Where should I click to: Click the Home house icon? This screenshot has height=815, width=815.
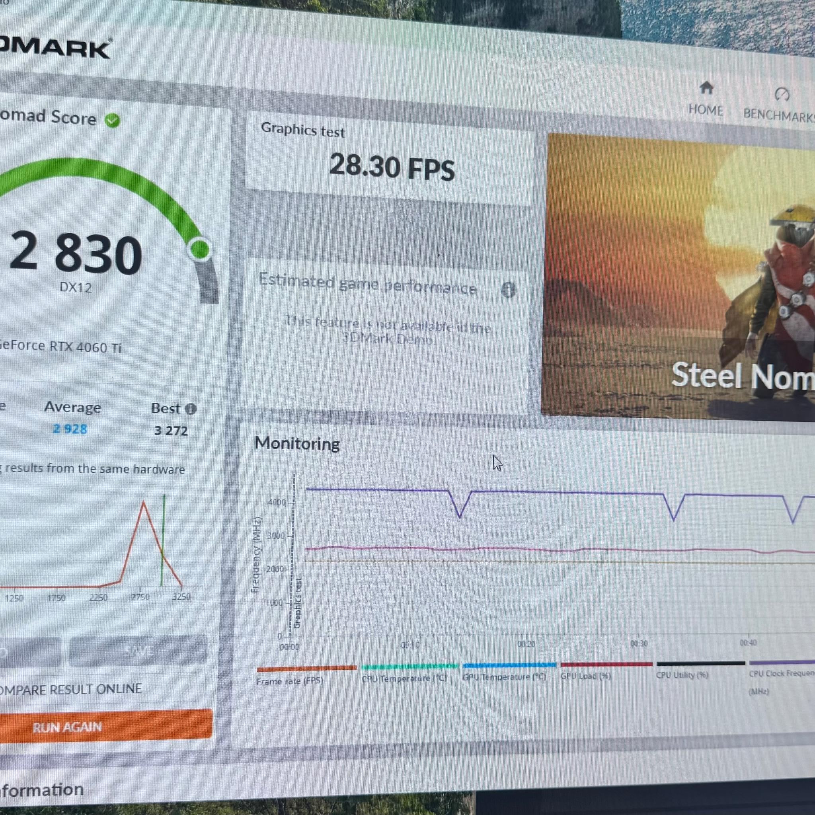(x=706, y=88)
